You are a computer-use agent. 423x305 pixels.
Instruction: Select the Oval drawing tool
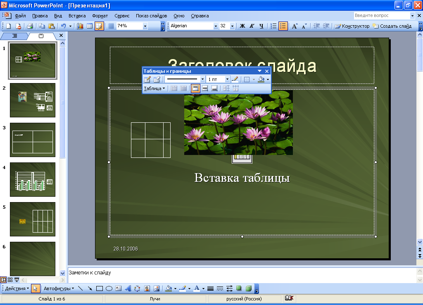coord(109,288)
